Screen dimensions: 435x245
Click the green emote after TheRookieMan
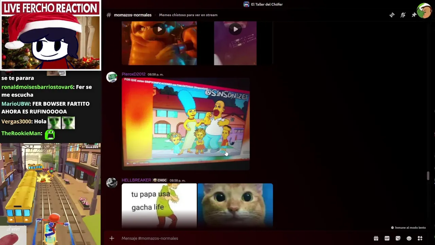pyautogui.click(x=50, y=134)
